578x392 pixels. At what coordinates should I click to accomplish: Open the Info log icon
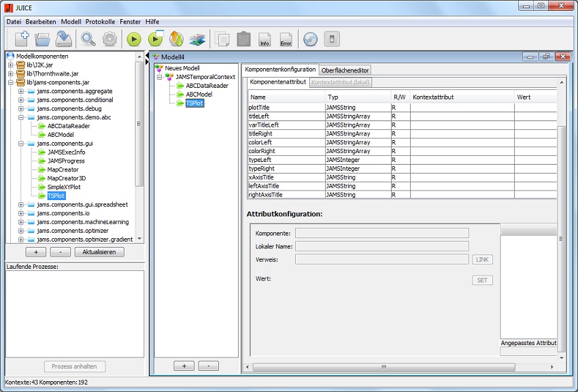pyautogui.click(x=265, y=39)
